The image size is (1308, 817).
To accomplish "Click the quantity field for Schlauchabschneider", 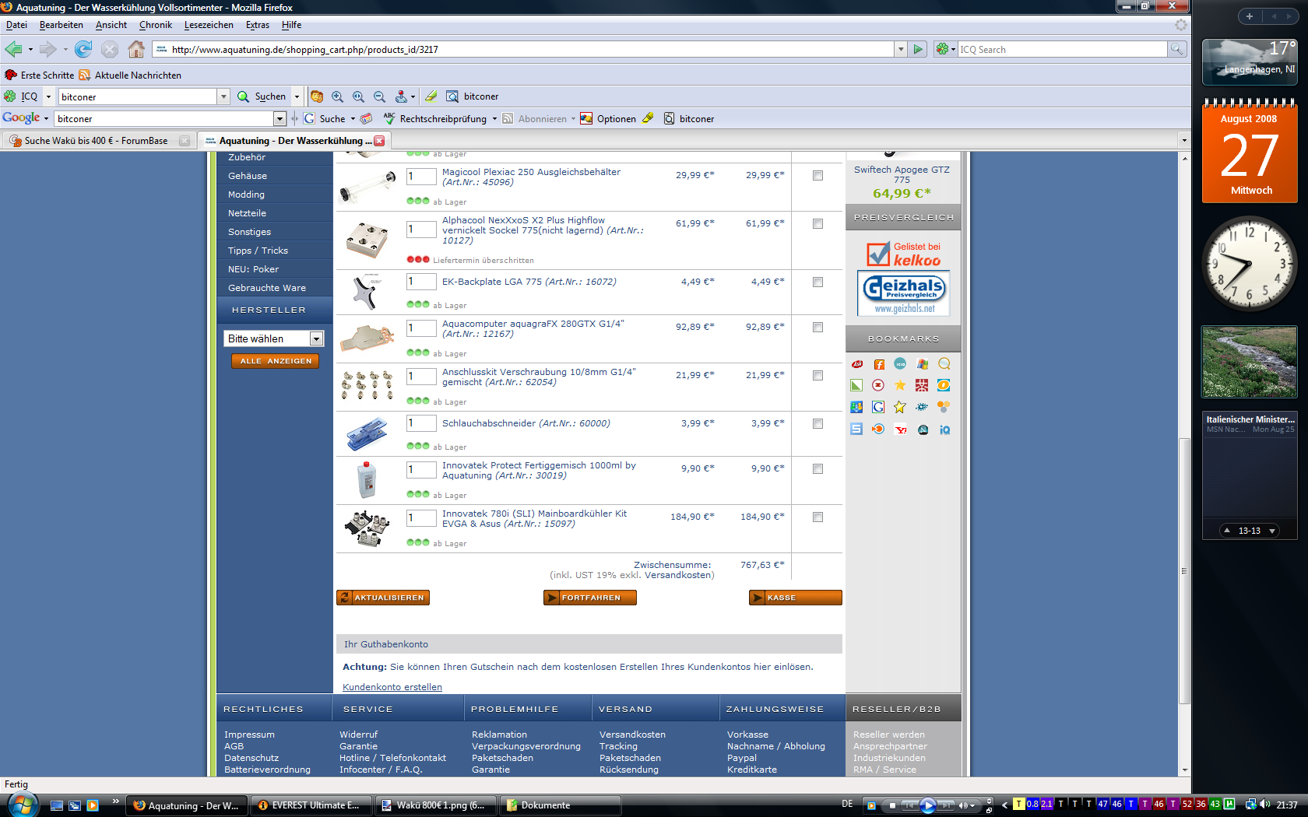I will (x=421, y=423).
